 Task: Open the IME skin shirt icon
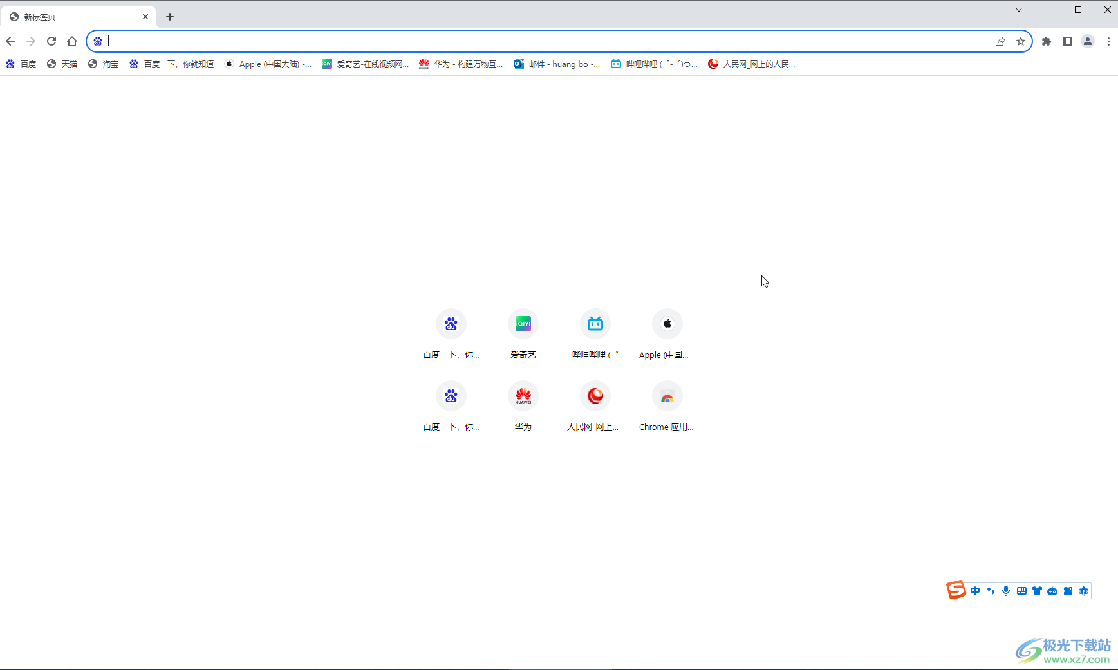[x=1037, y=591]
